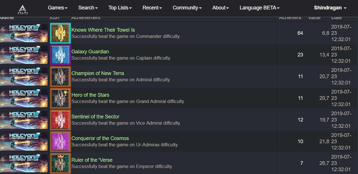Click the Champion of New Terra achievement icon
This screenshot has height=174, width=358.
(60, 77)
